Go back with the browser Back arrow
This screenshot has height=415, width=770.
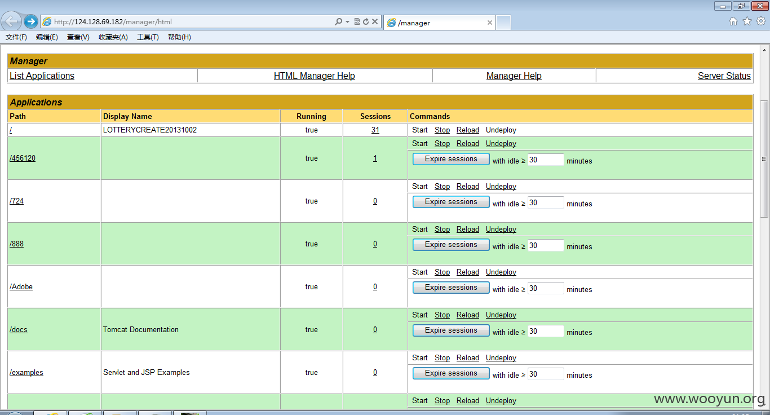click(x=11, y=22)
